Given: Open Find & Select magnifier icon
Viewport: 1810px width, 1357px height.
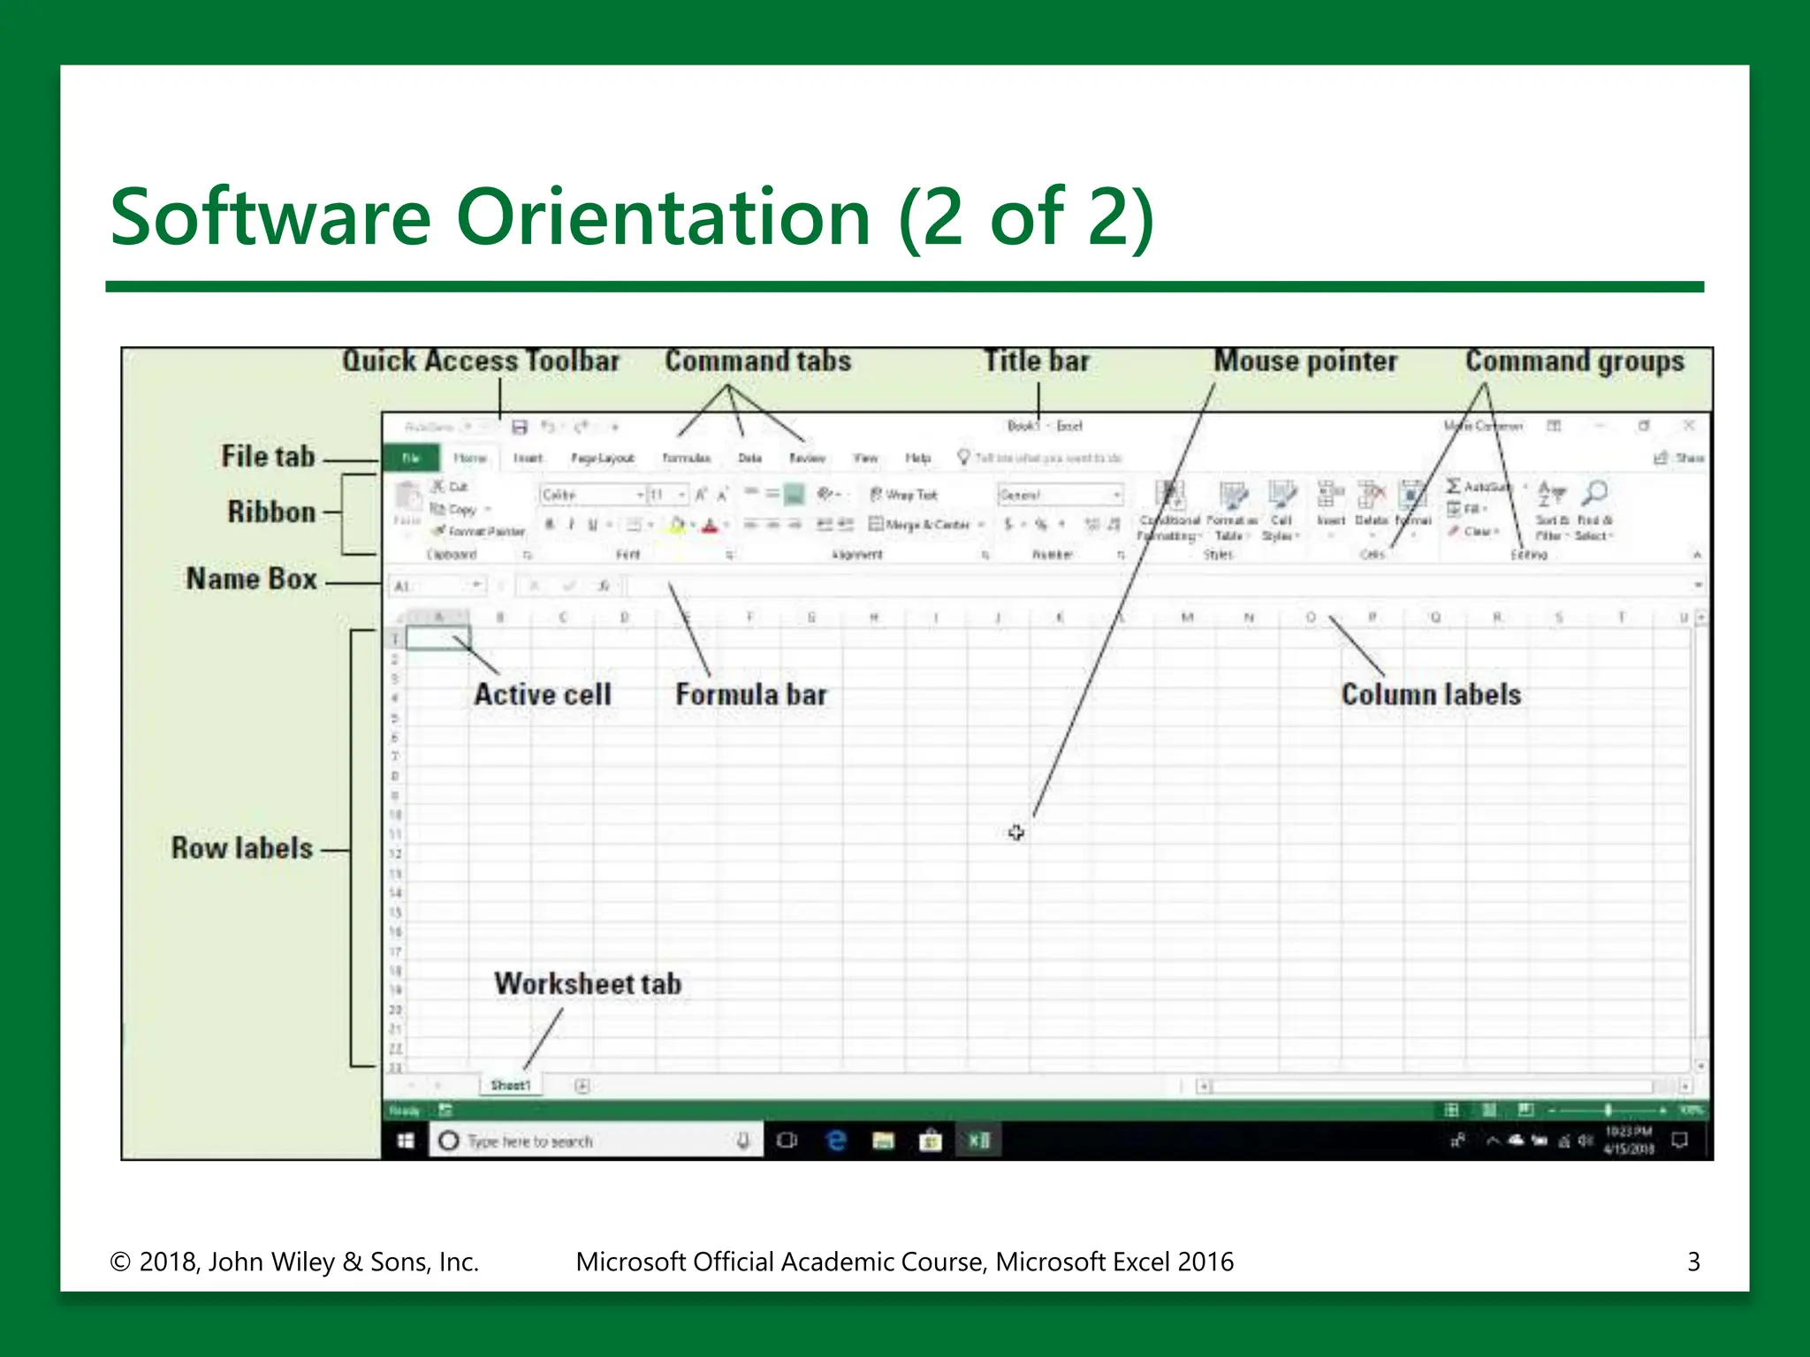Looking at the screenshot, I should pyautogui.click(x=1594, y=511).
